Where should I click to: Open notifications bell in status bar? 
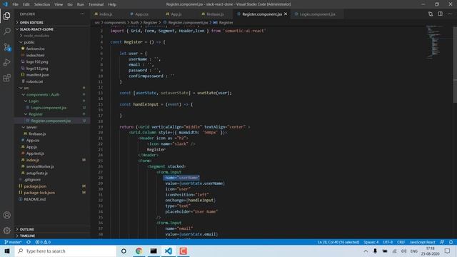(451, 242)
